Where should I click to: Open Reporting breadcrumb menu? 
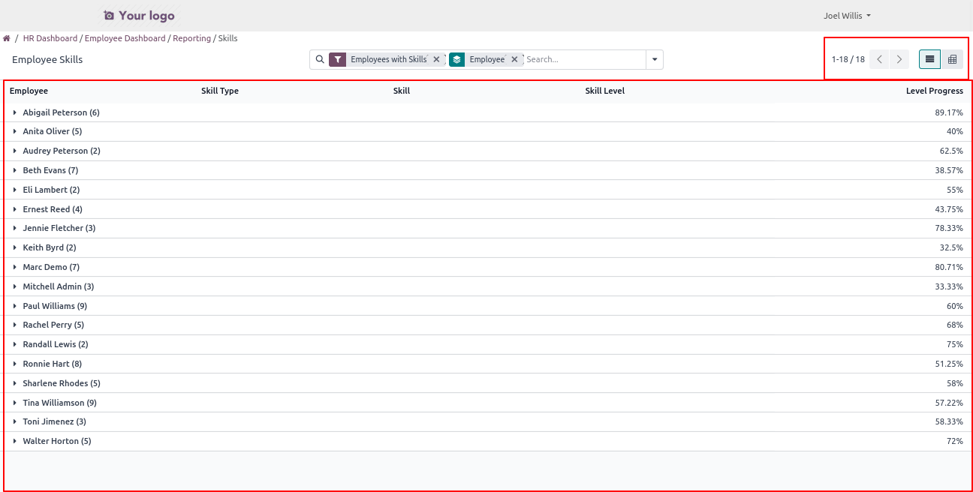pos(191,38)
